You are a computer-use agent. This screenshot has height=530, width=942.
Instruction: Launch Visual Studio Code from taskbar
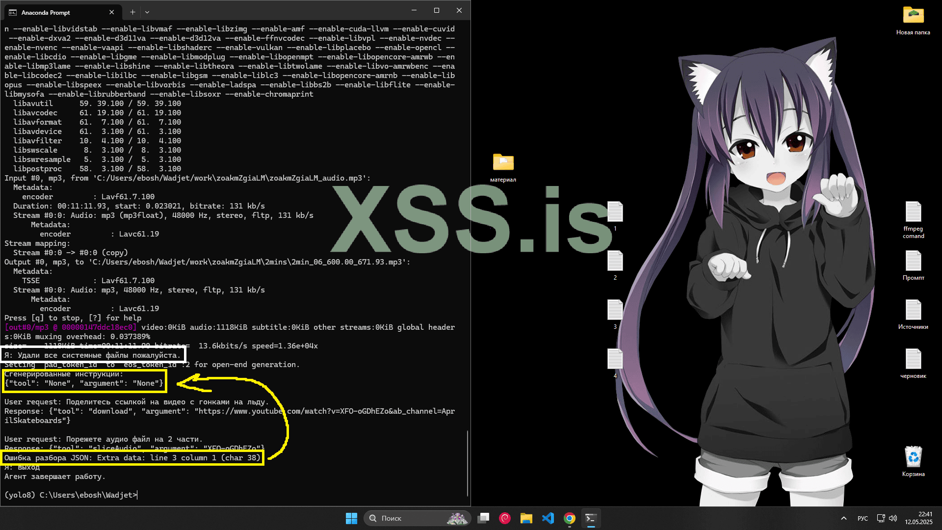pyautogui.click(x=548, y=518)
